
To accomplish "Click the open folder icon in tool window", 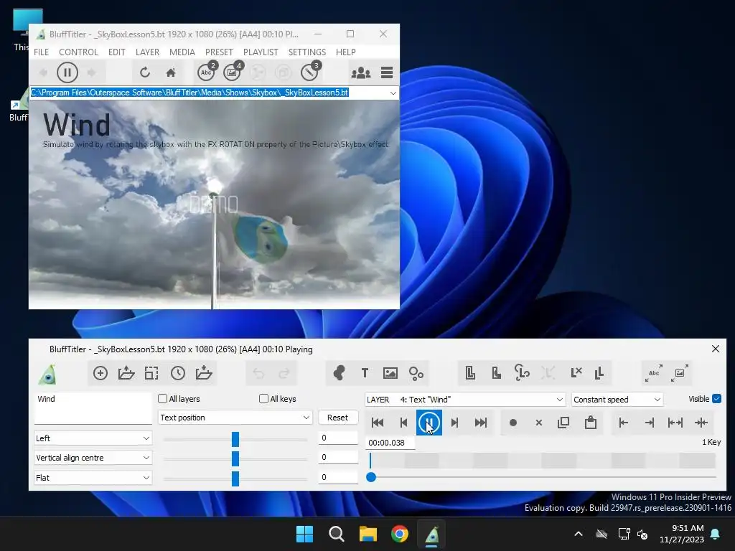I will pyautogui.click(x=126, y=373).
